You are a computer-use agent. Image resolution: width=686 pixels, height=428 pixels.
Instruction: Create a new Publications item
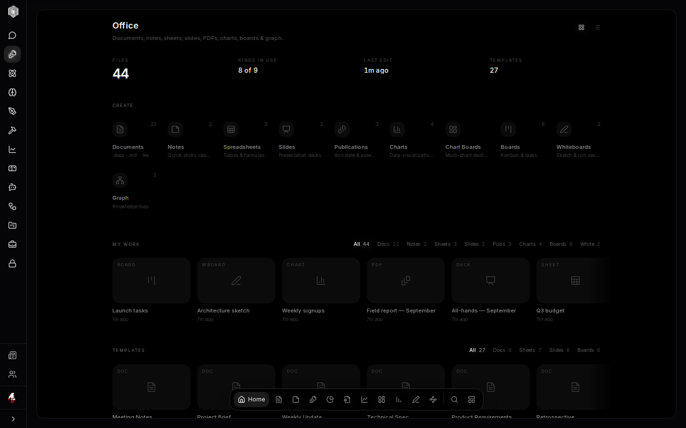(356, 140)
